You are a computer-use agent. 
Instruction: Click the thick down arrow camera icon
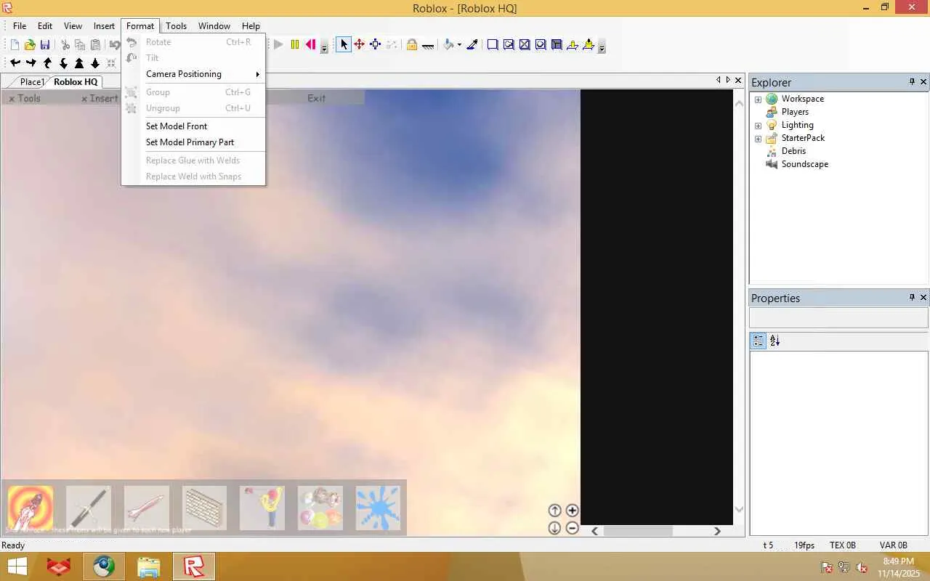[95, 63]
